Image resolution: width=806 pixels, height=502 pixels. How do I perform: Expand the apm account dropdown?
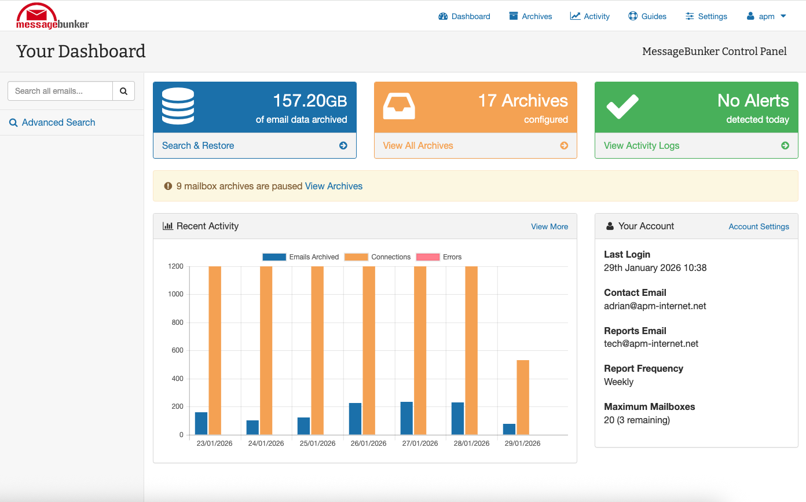767,16
